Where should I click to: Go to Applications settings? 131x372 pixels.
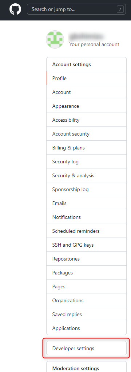pos(87,329)
